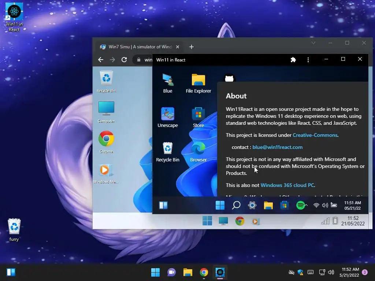375x281 pixels.
Task: Open the notification badge showing 3
Action: coord(365,272)
